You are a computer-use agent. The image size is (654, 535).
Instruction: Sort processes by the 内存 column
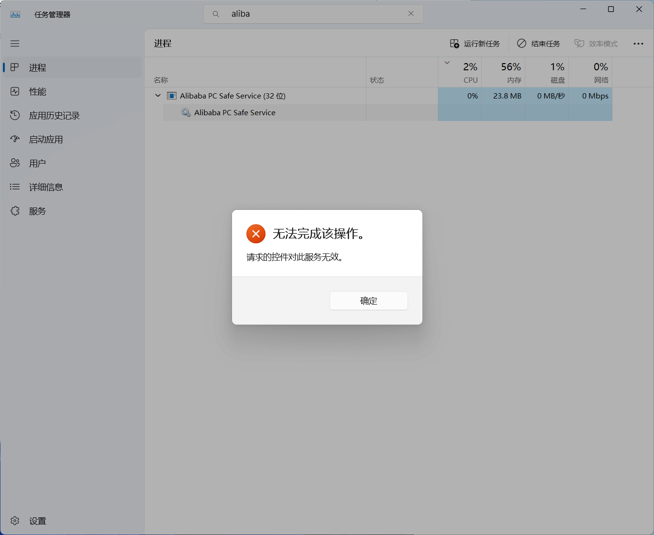pos(503,72)
